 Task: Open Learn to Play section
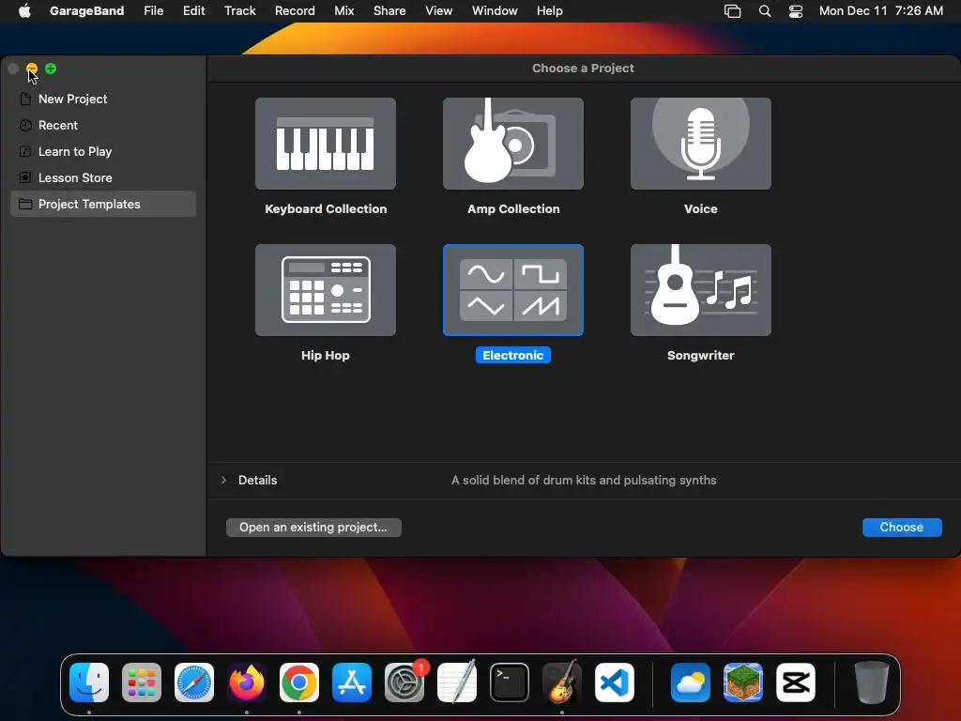tap(103, 151)
